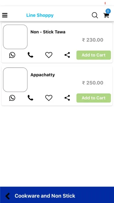Open the shopping cart icon

pos(106,15)
